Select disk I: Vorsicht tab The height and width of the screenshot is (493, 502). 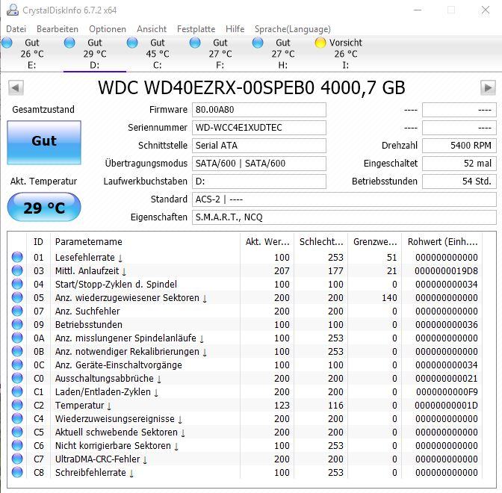point(345,54)
